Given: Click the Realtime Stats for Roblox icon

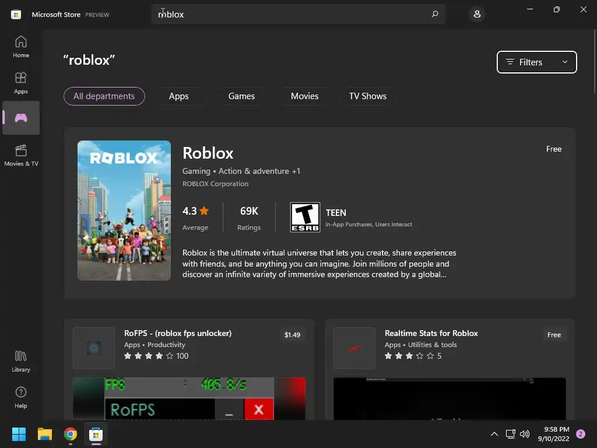Looking at the screenshot, I should (x=354, y=348).
